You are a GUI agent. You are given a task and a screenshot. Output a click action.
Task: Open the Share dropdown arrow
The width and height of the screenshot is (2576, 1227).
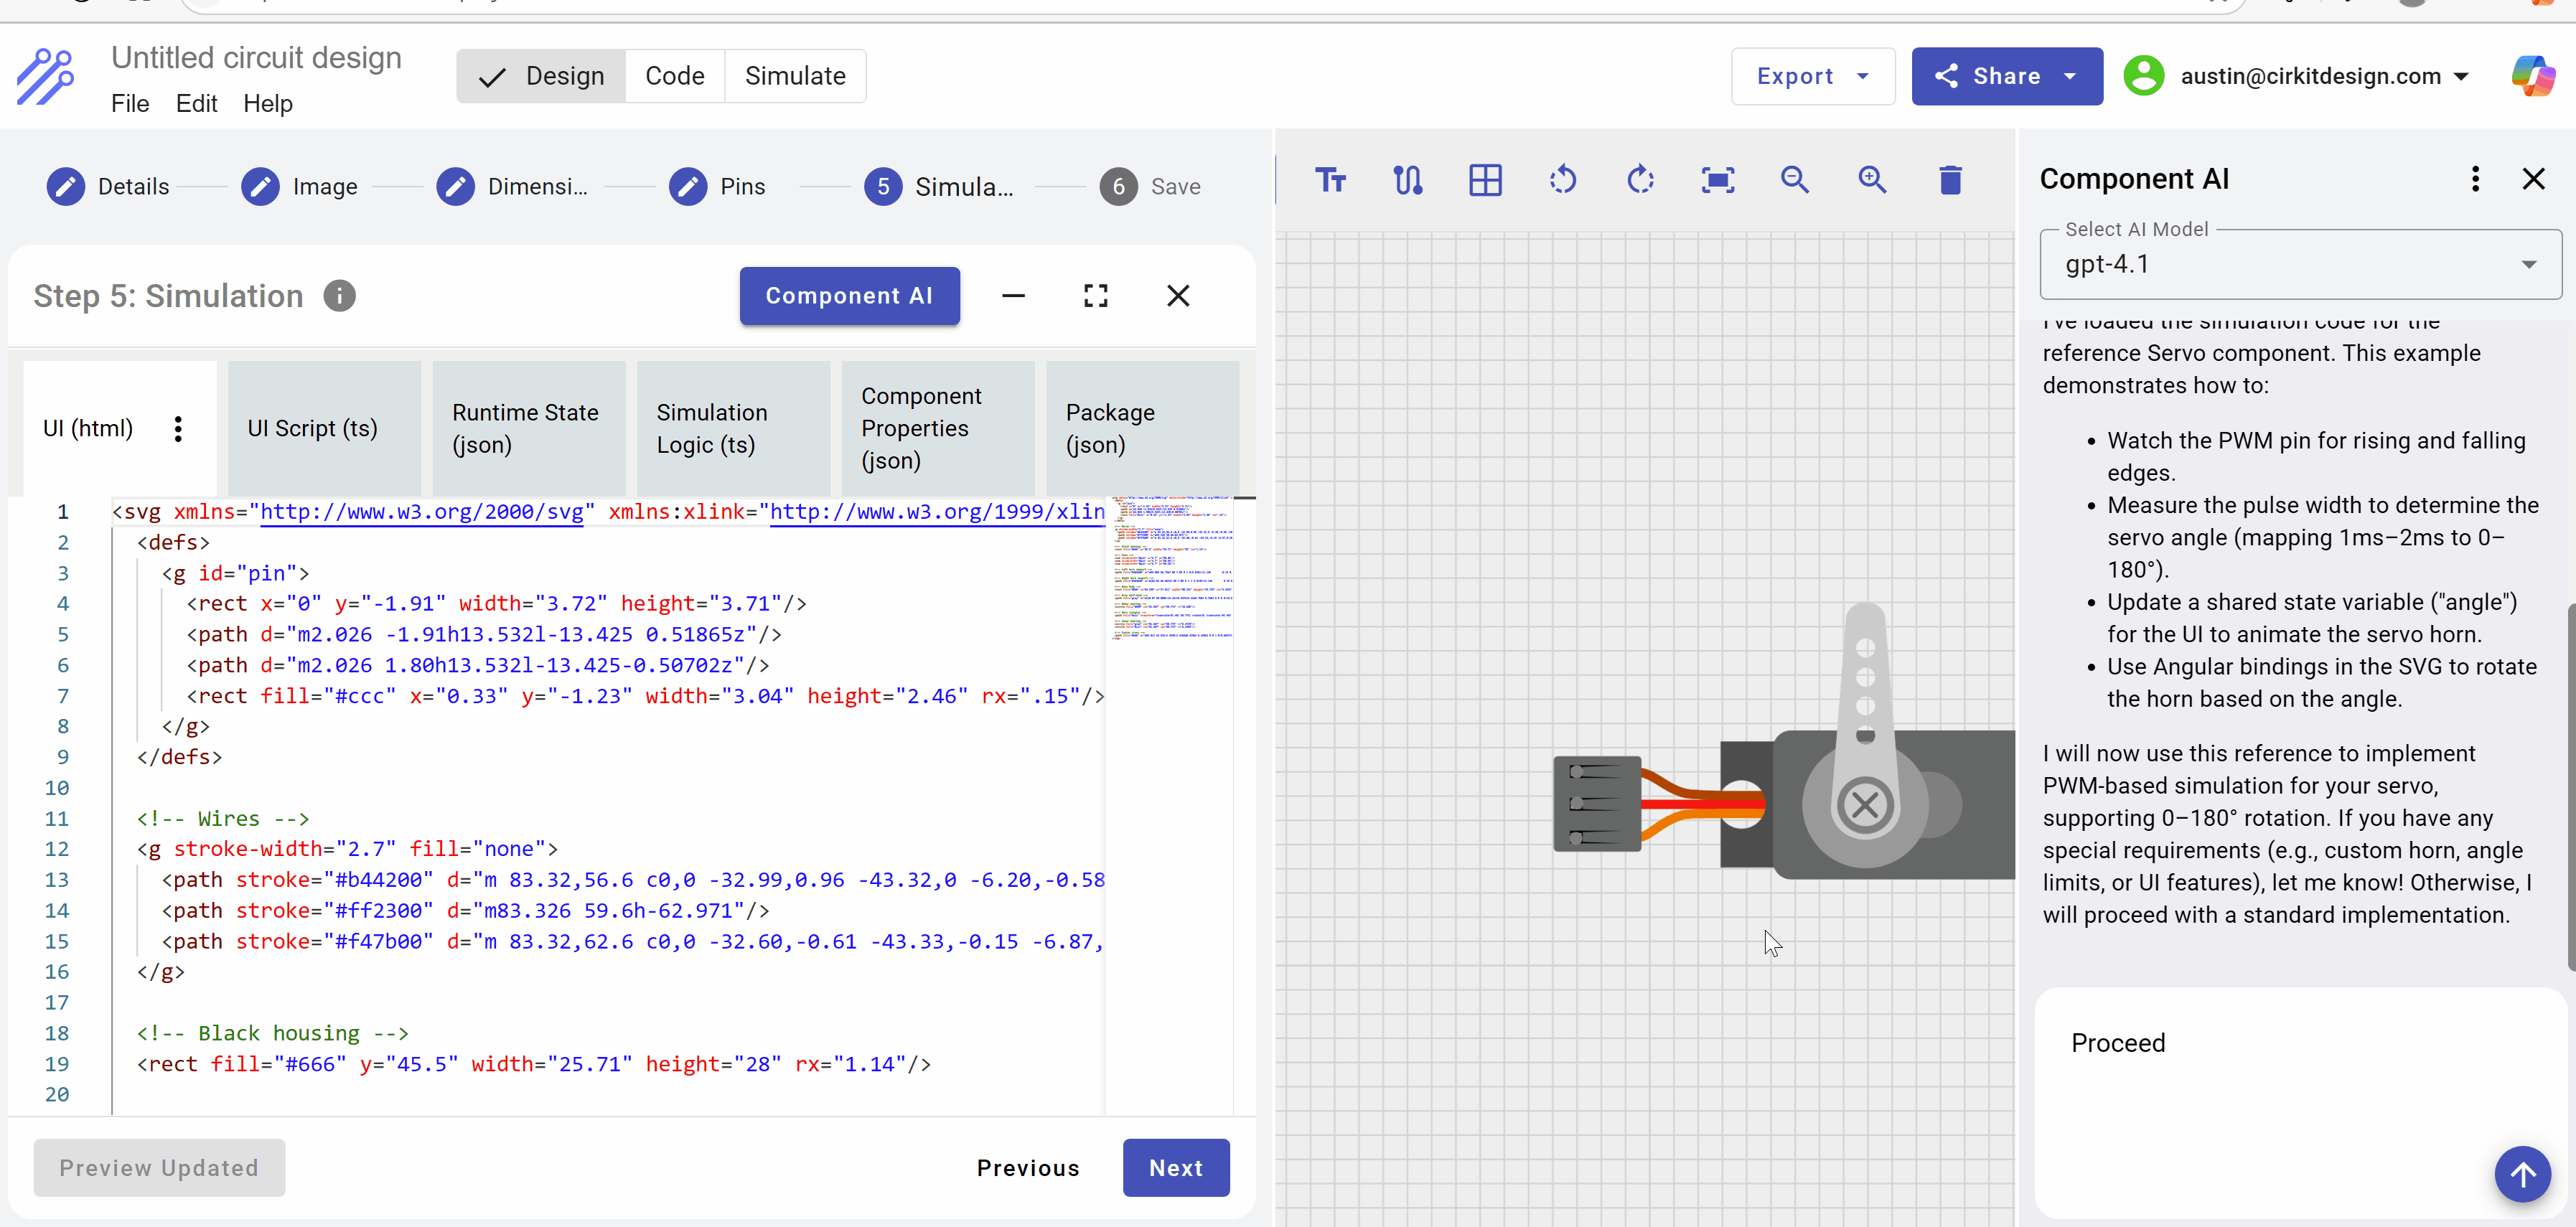coord(2070,76)
